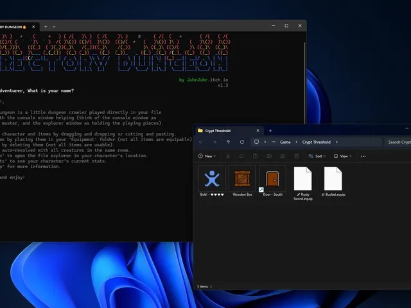
Task: Click the JuhrJuhr.itch.io credit text
Action: pyautogui.click(x=207, y=80)
